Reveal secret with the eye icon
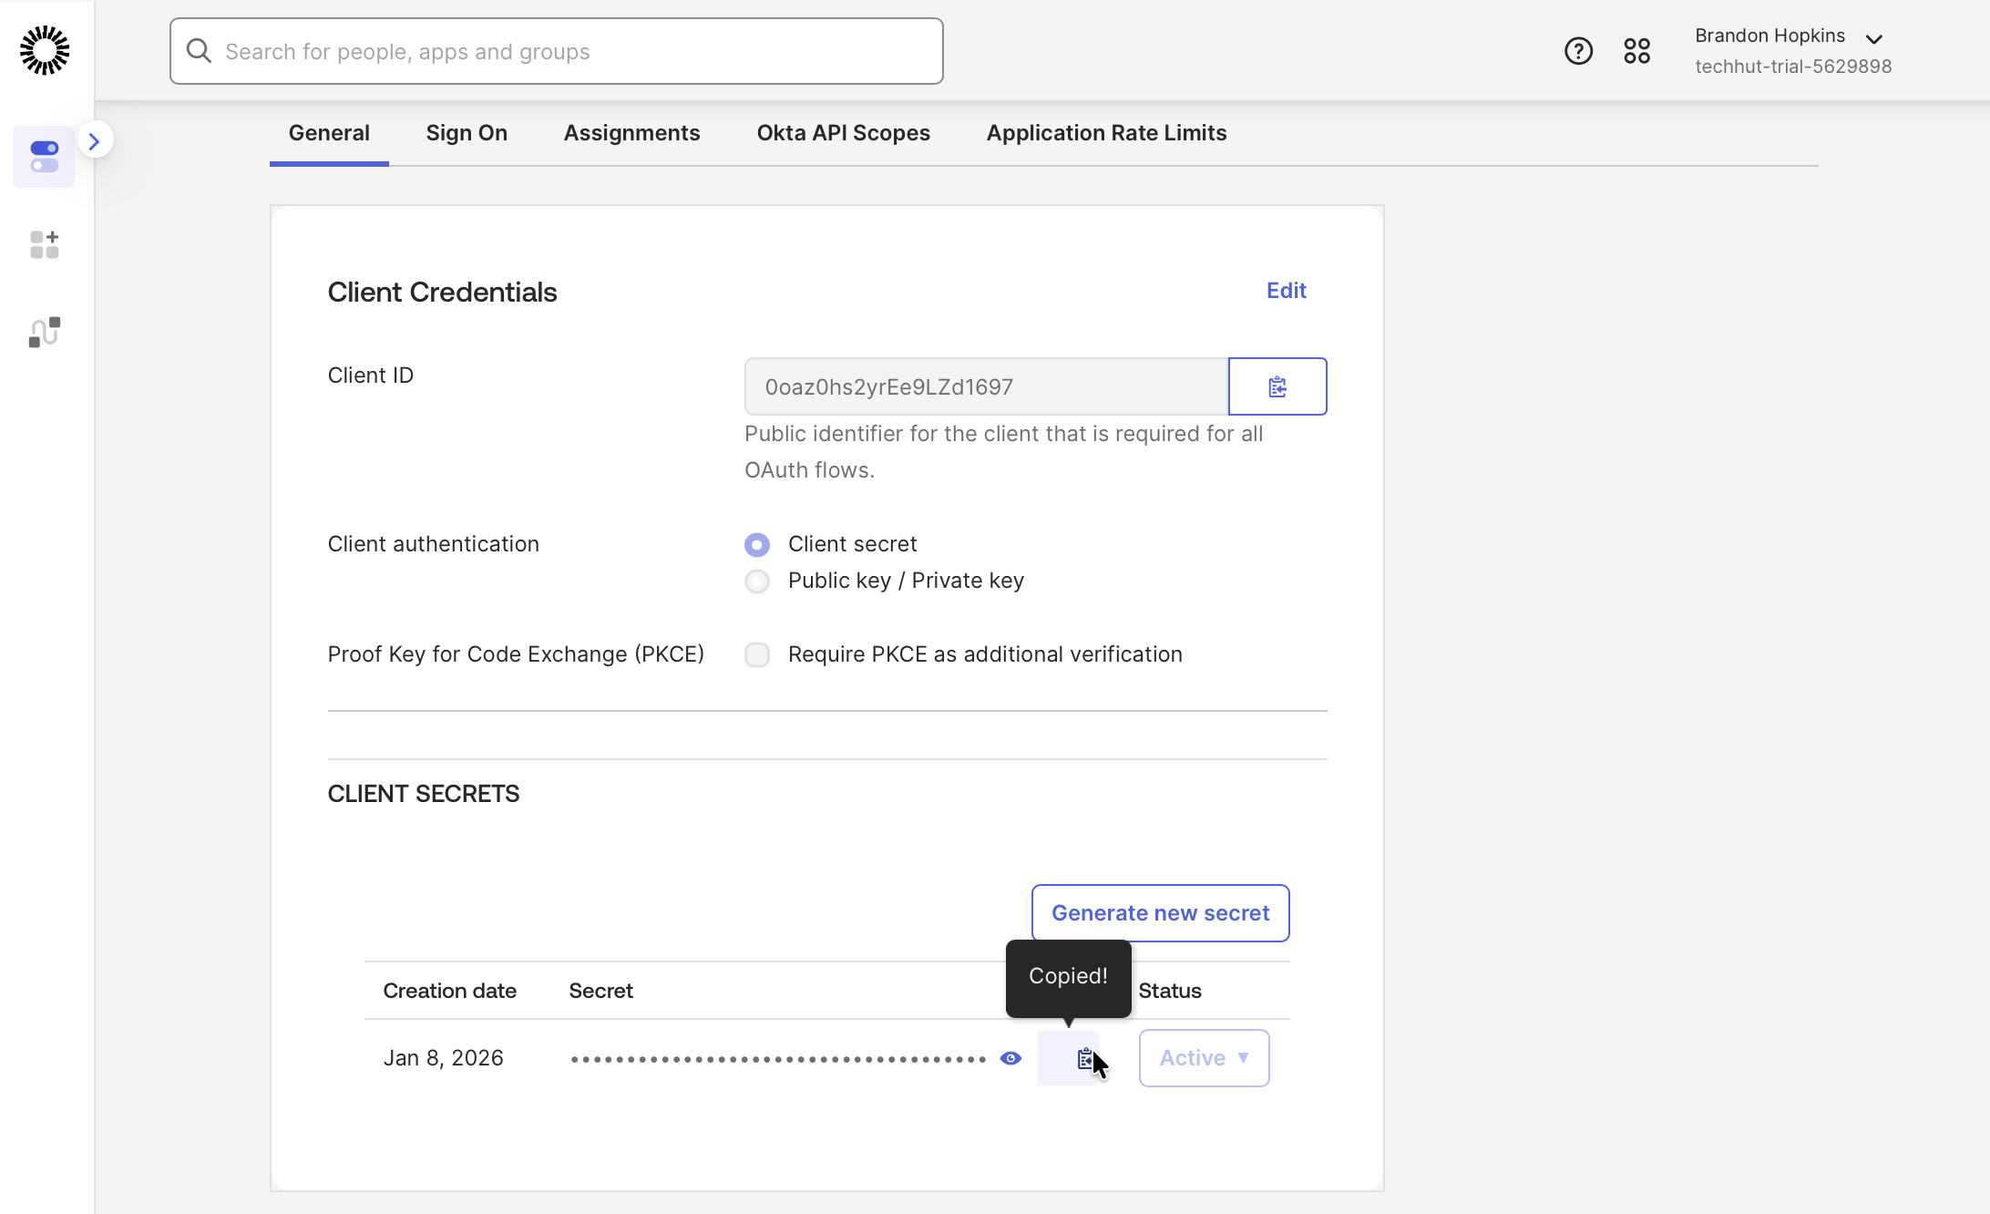The image size is (1990, 1214). point(1010,1058)
